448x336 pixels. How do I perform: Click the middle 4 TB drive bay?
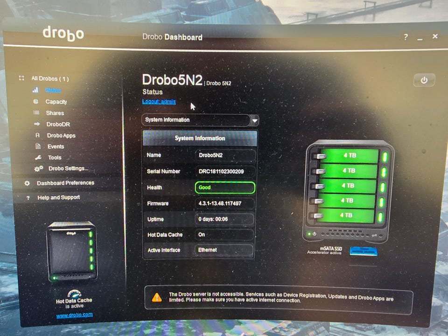click(348, 186)
